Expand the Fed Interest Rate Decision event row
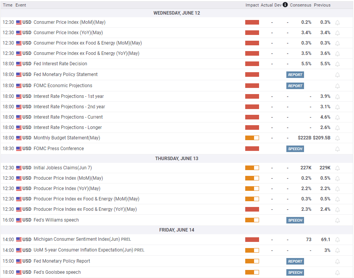Screen dimensions: 354x278 (60, 64)
